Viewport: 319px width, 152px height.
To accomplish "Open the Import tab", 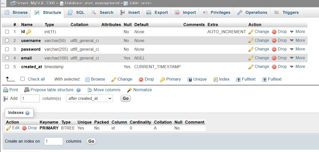I will point(185,12).
